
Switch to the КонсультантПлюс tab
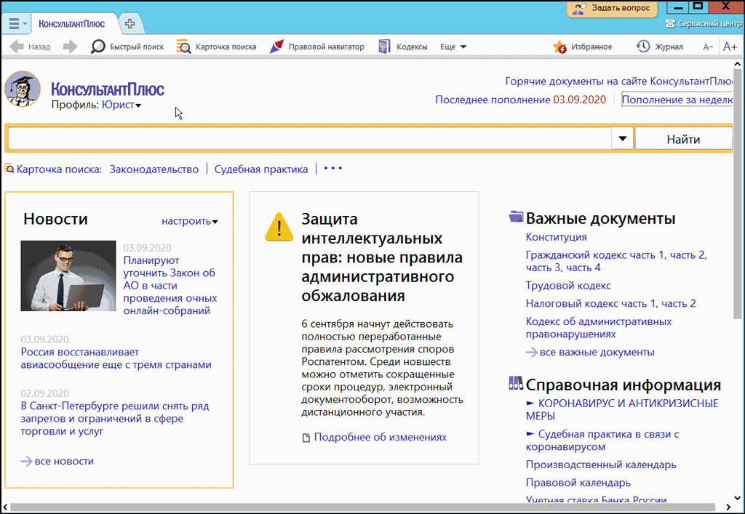pos(72,23)
